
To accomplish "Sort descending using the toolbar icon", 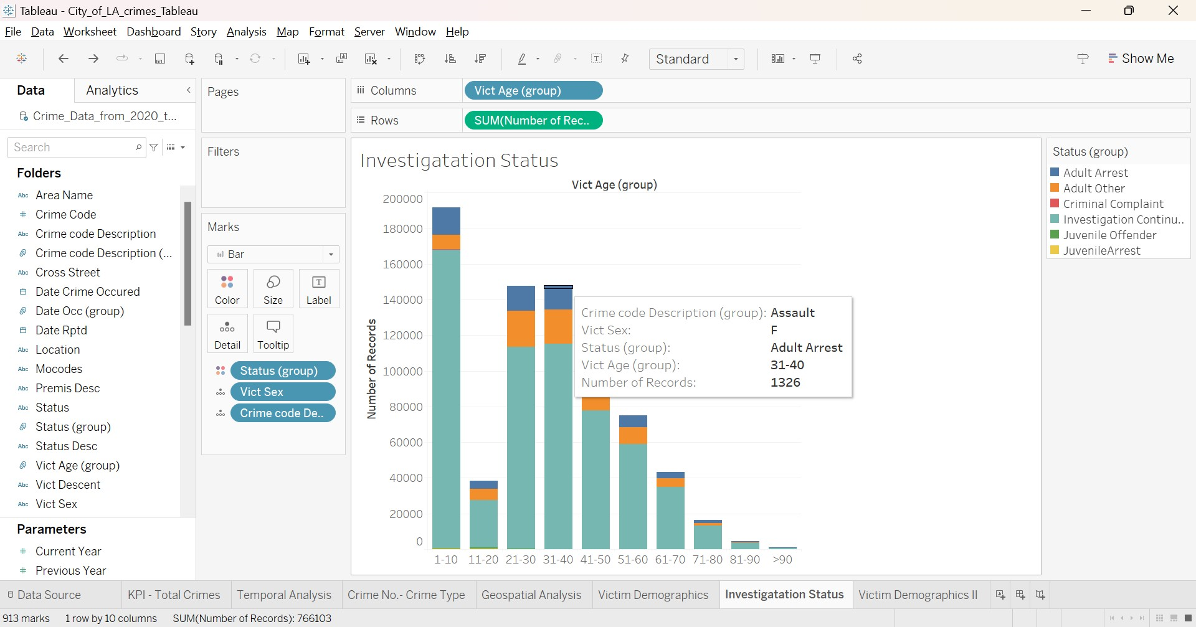I will (480, 59).
